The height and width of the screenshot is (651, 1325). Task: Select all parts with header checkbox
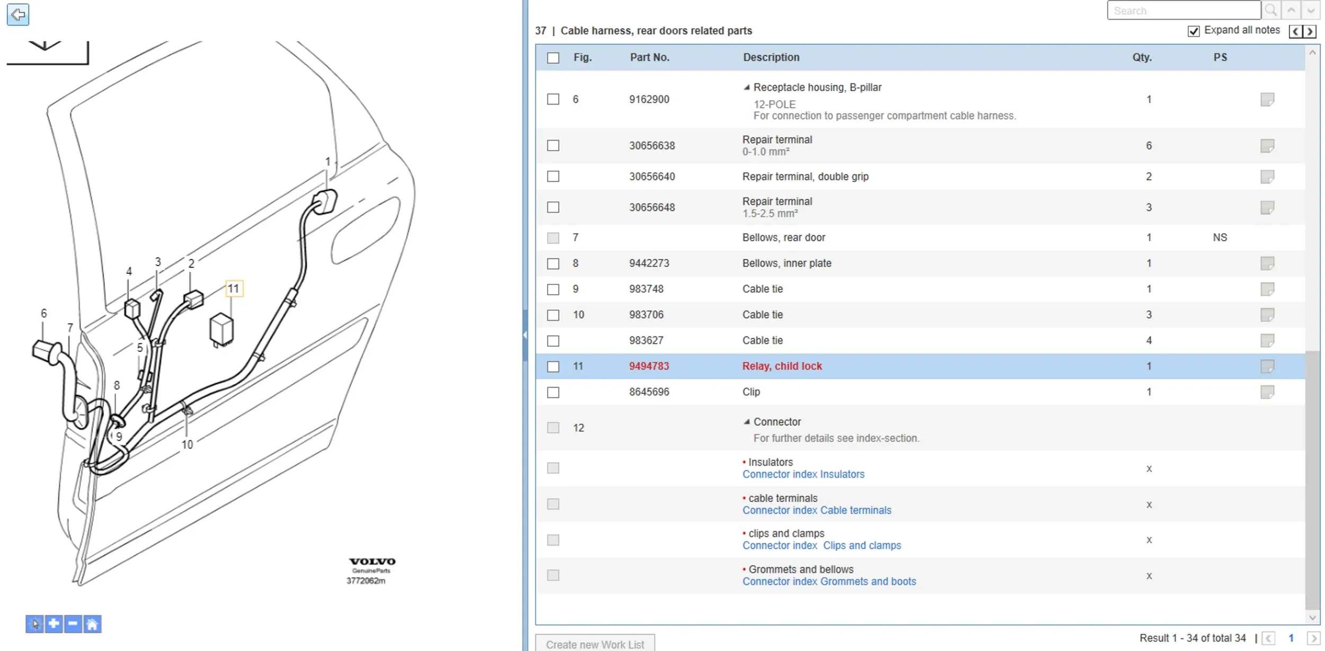(x=553, y=58)
